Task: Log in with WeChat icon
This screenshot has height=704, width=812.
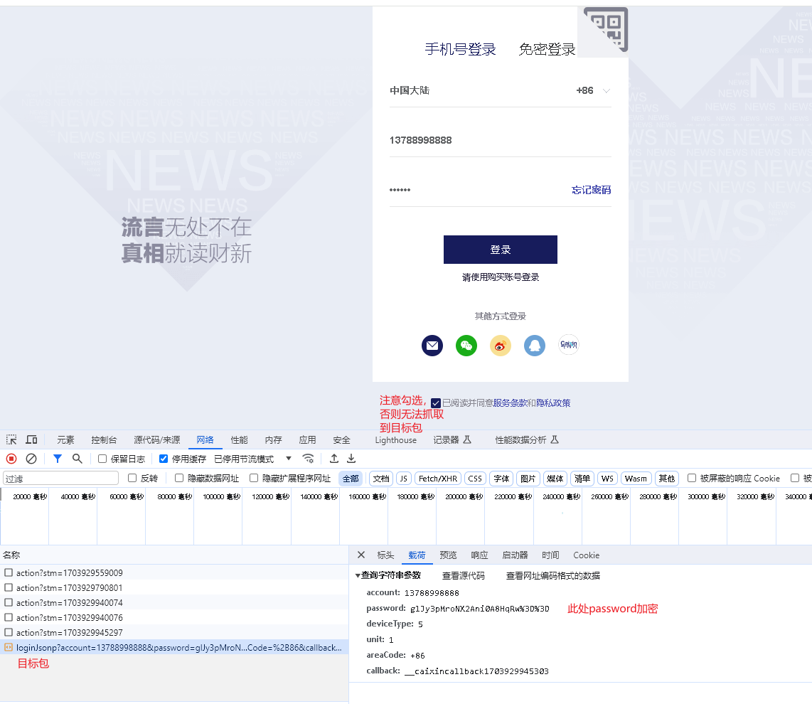Action: 466,345
